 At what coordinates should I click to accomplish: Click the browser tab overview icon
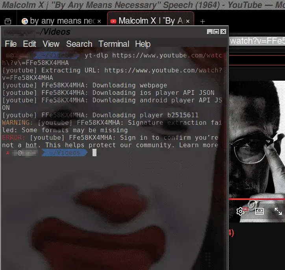point(8,21)
